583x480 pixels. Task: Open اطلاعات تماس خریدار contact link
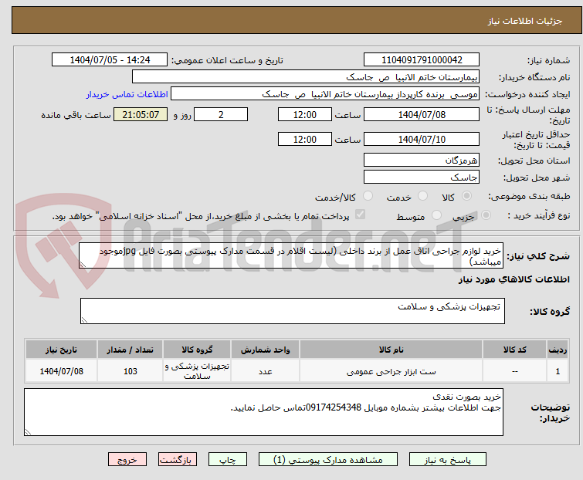coord(127,94)
